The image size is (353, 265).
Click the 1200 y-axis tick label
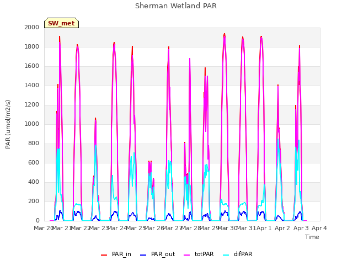tap(32, 104)
